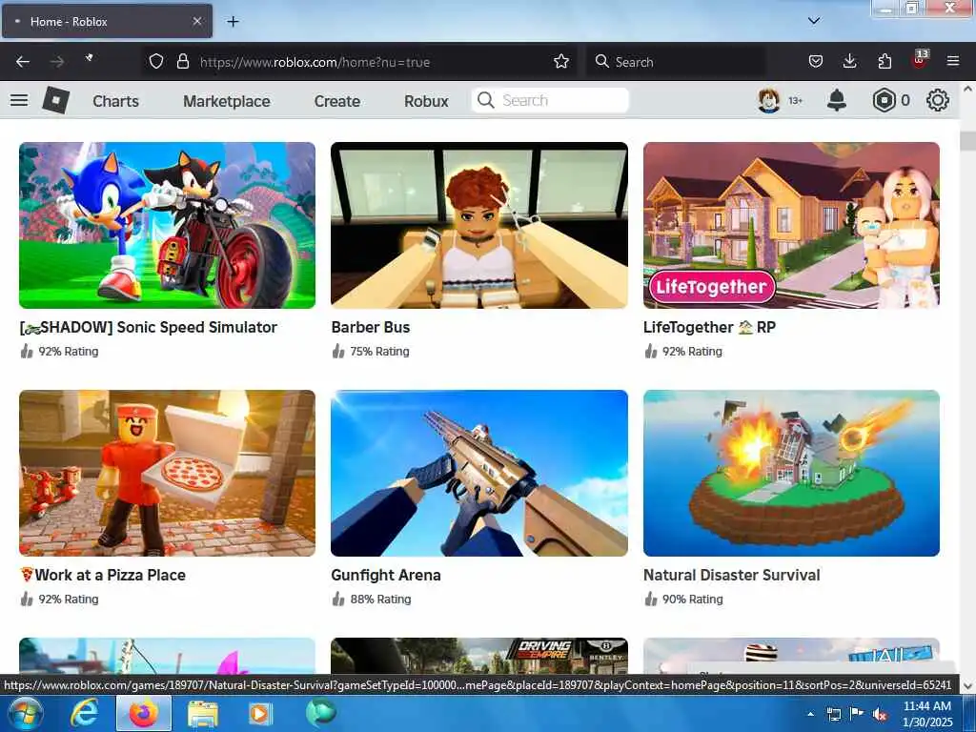
Task: Expand the list all tabs chevron
Action: 814,21
